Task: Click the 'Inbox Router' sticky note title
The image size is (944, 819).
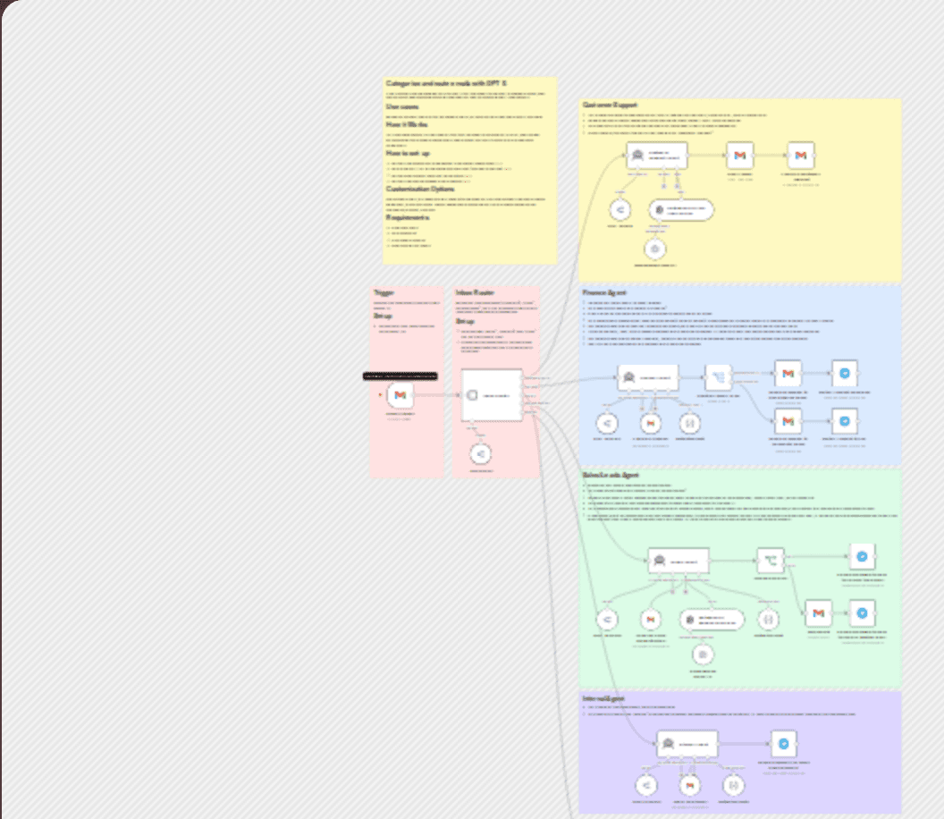Action: pos(475,292)
